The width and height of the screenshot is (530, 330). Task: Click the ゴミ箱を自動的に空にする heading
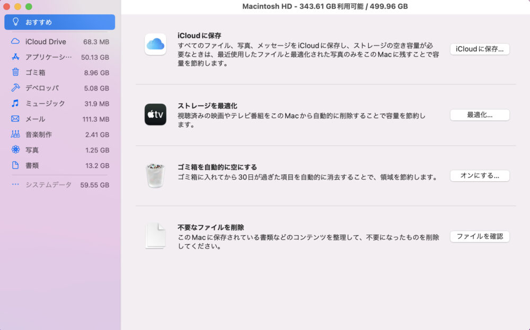(217, 167)
